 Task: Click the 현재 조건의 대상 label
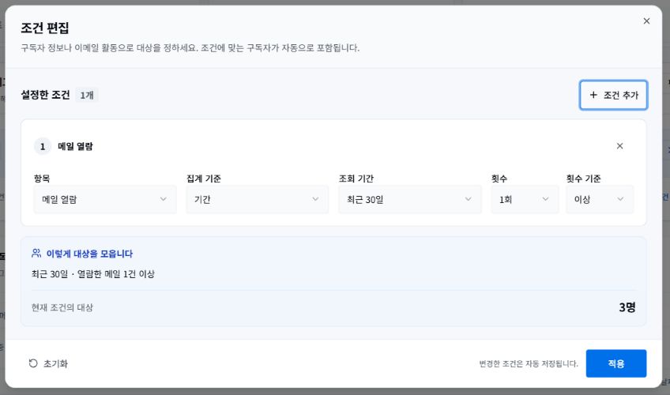(x=62, y=307)
